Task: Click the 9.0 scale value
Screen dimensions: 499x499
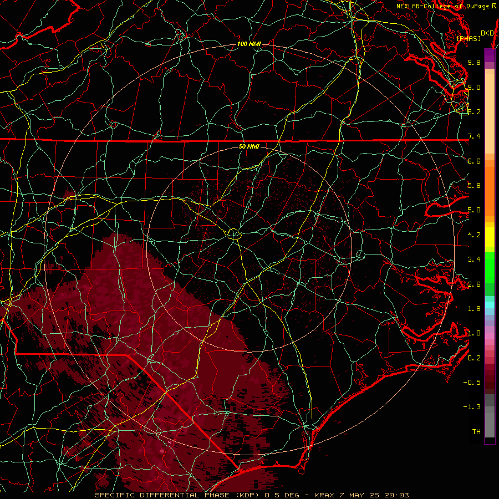Action: (474, 87)
